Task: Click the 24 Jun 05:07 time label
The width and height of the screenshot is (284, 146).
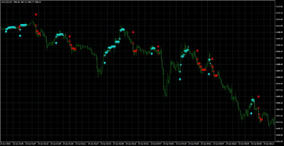Action: tap(219, 144)
